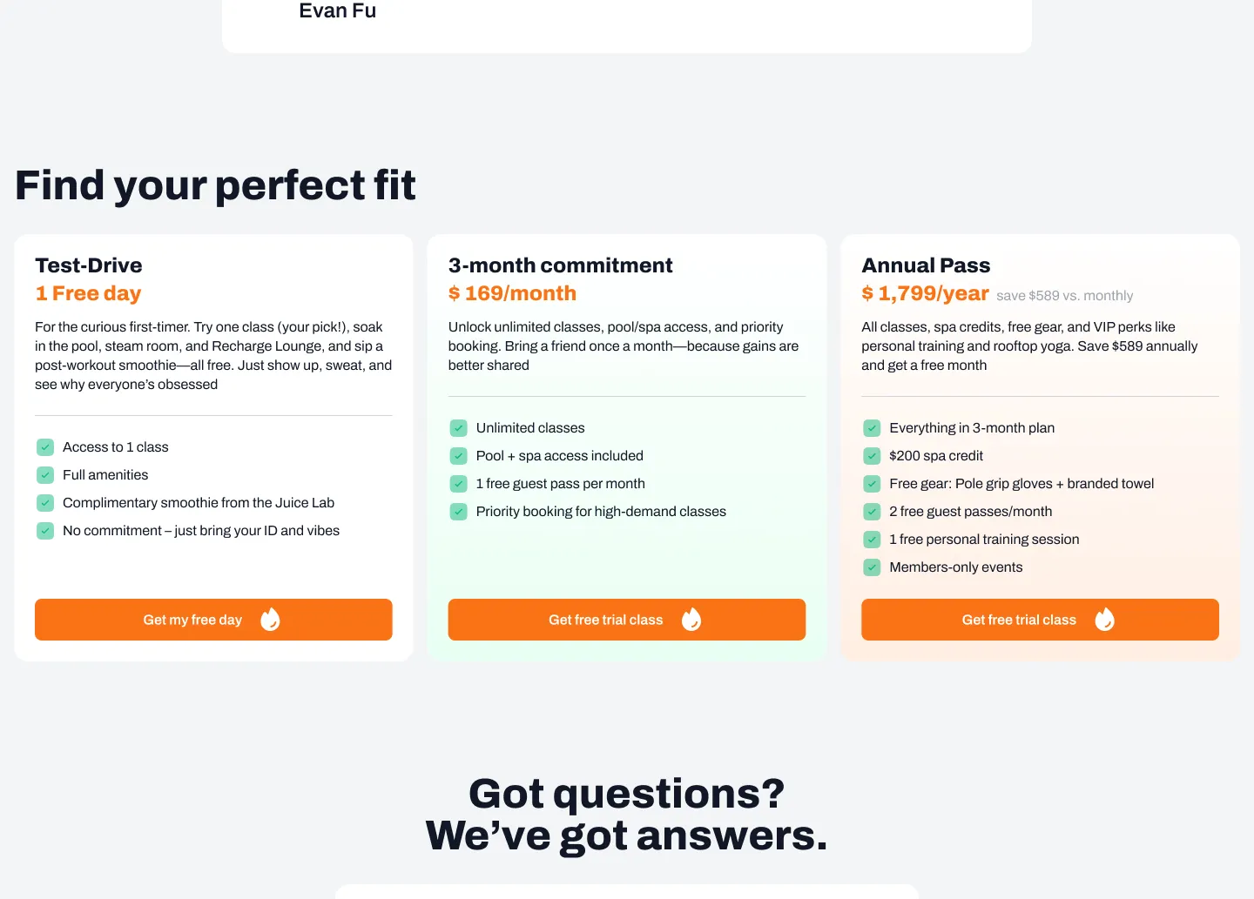Click the Find your perfect fit heading

215,185
